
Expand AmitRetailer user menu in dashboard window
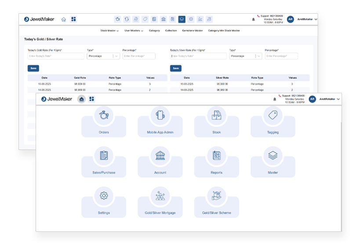(329, 99)
